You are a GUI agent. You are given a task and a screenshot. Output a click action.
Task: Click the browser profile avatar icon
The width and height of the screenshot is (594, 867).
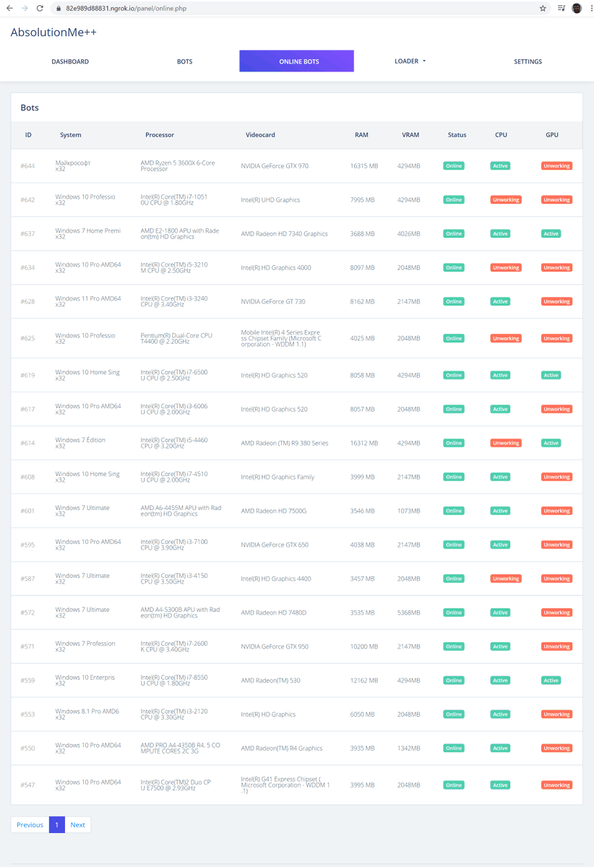pyautogui.click(x=576, y=9)
